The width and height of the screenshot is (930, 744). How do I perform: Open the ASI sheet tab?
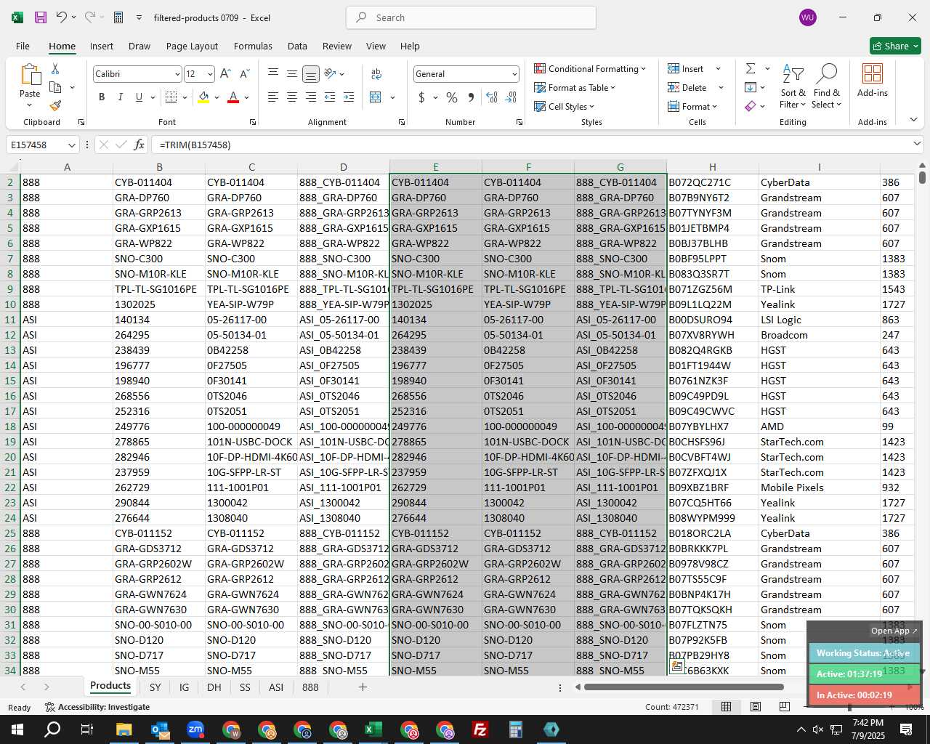click(276, 687)
